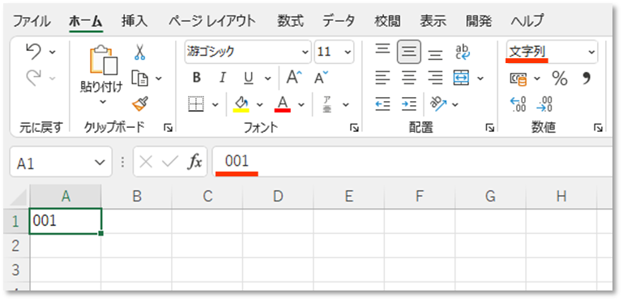Open the クリップボード dialog launcher
The image size is (623, 301).
click(168, 127)
